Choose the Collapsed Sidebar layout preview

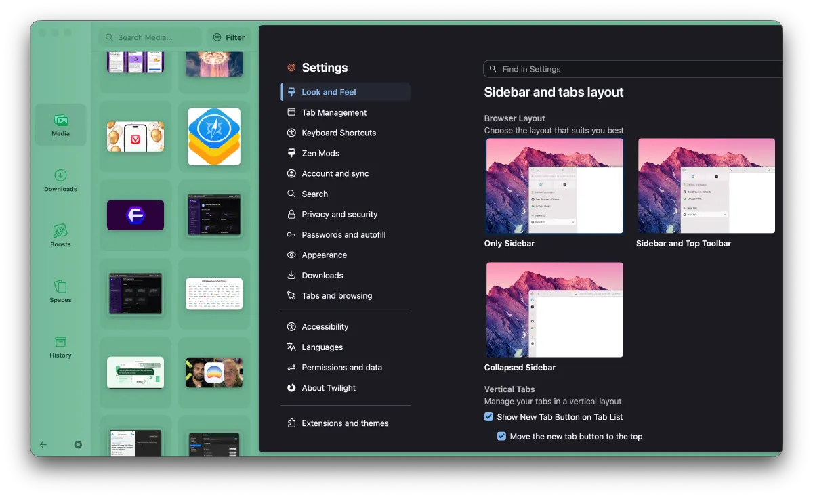(554, 310)
